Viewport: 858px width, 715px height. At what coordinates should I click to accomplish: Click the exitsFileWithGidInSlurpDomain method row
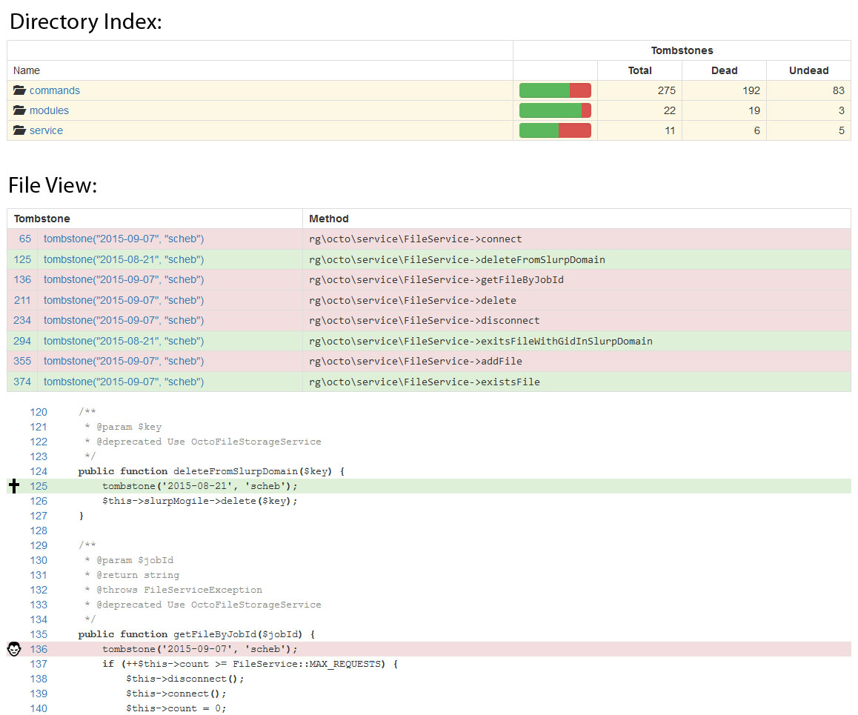tap(481, 341)
